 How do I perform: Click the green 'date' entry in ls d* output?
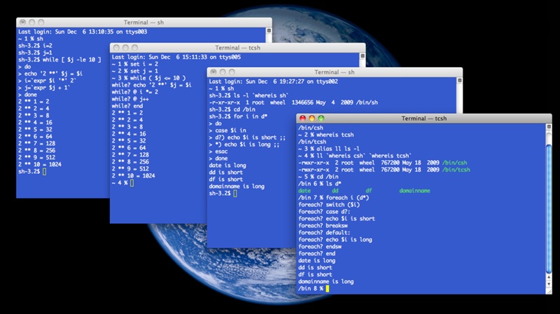304,190
